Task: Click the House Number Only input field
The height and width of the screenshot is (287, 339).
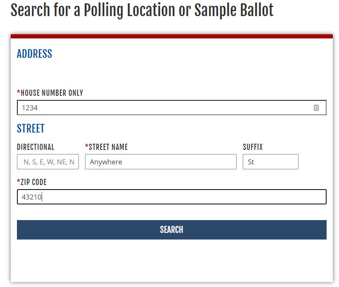Action: coord(165,108)
